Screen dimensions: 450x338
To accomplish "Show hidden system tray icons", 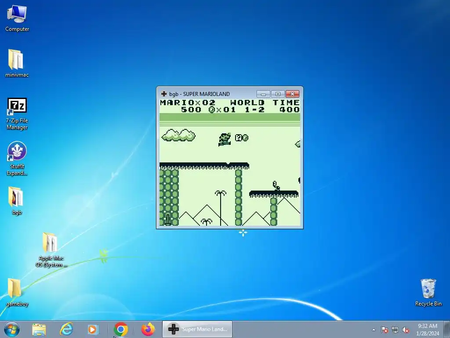I will click(x=374, y=330).
